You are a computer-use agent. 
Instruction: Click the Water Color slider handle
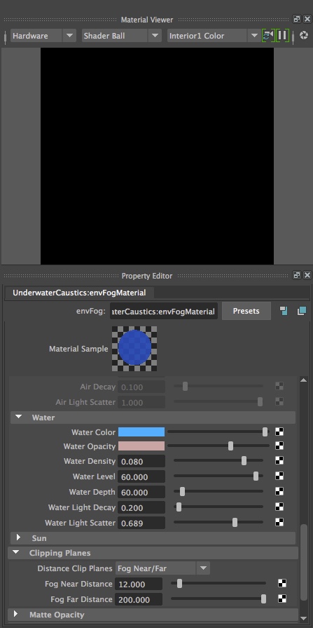pos(265,432)
